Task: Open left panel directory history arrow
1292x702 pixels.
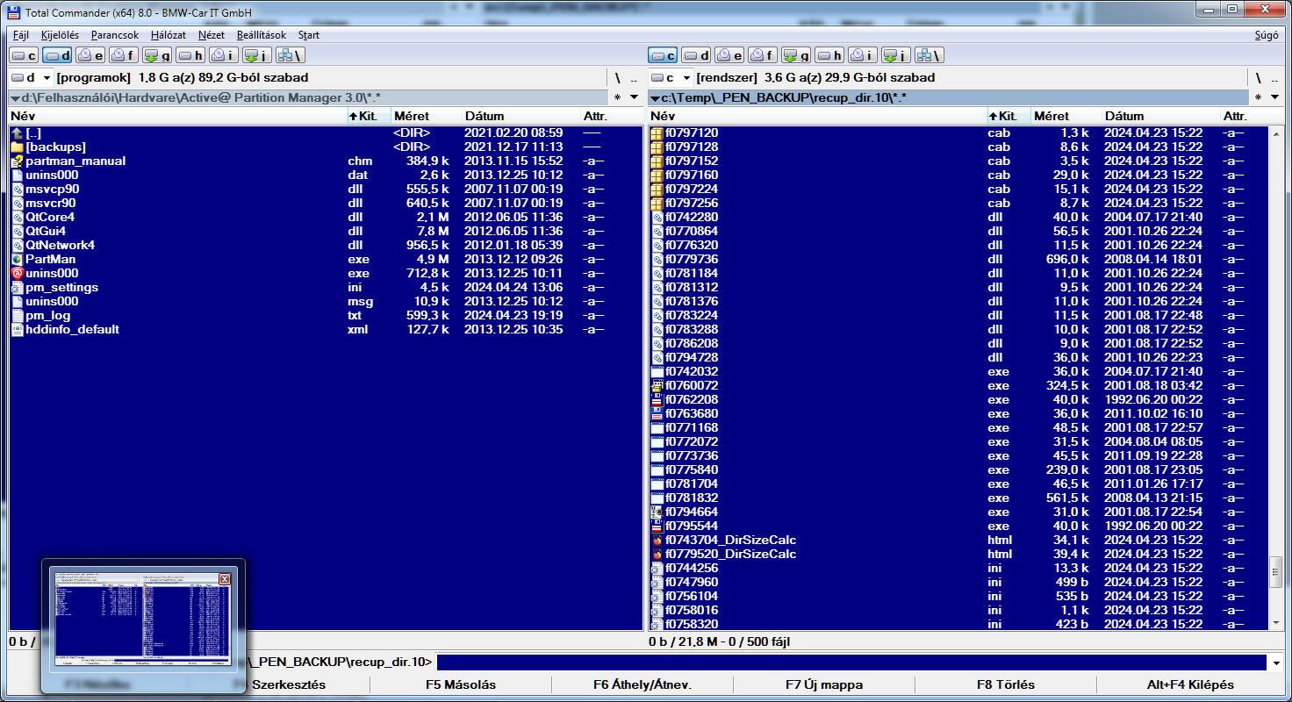Action: click(634, 97)
